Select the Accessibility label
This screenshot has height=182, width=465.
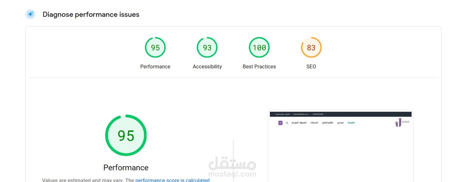(207, 66)
